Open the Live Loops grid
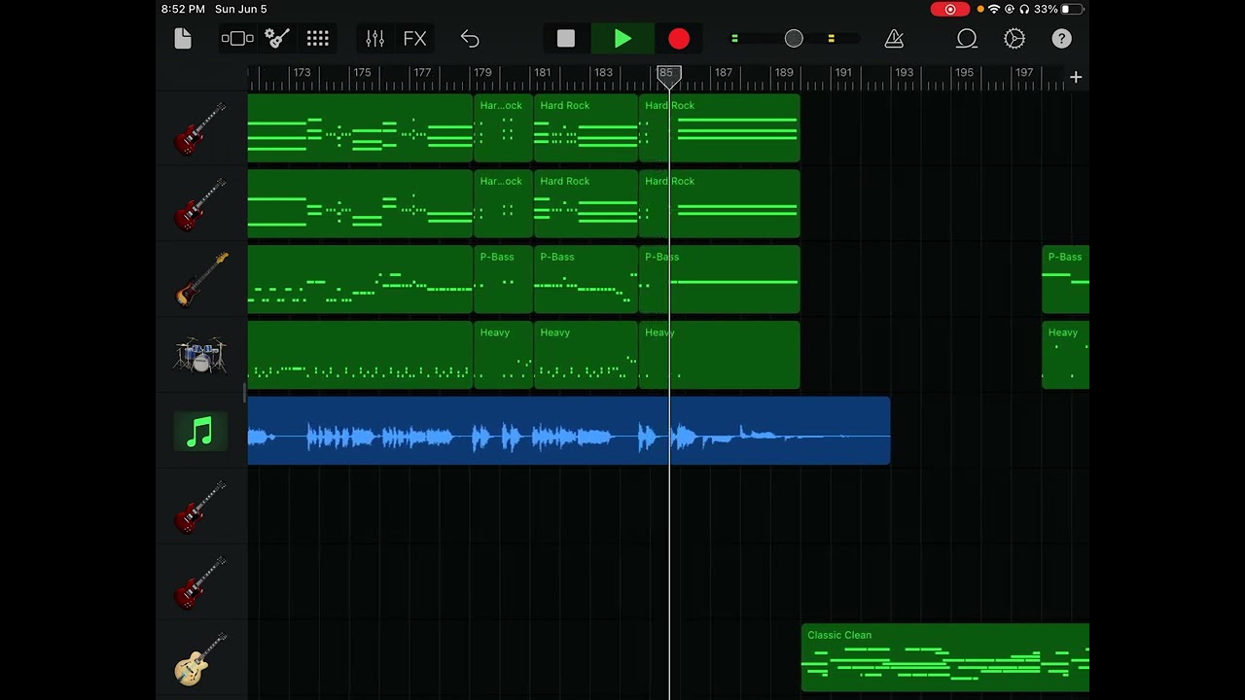 tap(318, 39)
